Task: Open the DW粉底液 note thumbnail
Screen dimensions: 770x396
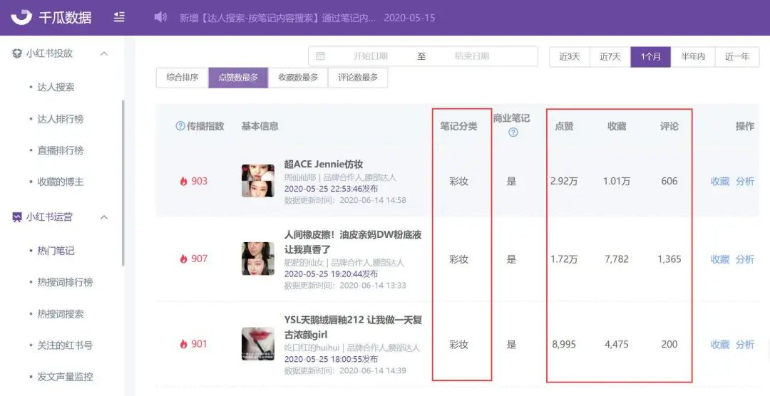Action: tap(258, 259)
